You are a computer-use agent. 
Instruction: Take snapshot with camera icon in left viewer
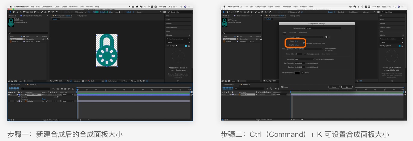83,81
